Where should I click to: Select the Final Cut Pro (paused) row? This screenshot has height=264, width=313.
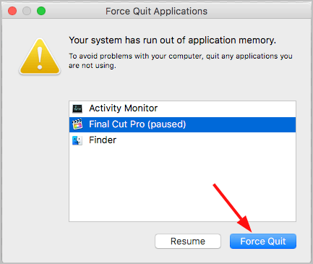(x=182, y=124)
